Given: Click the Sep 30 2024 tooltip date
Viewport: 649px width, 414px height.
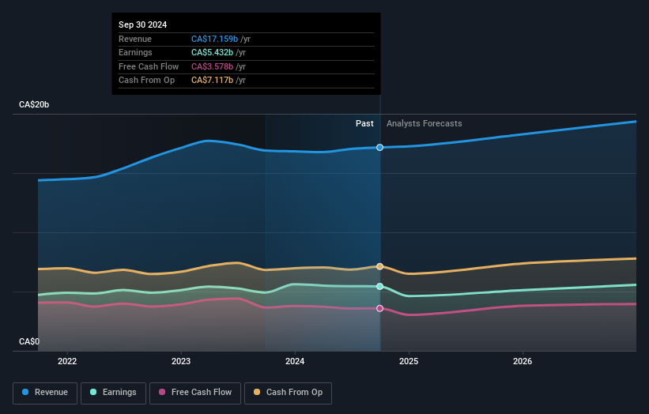Looking at the screenshot, I should 143,24.
